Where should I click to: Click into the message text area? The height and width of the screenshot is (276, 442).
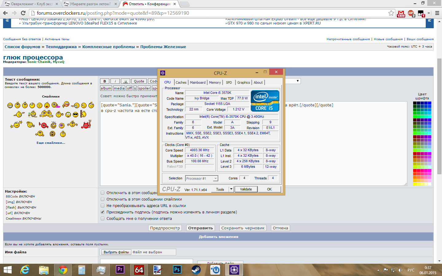254,144
